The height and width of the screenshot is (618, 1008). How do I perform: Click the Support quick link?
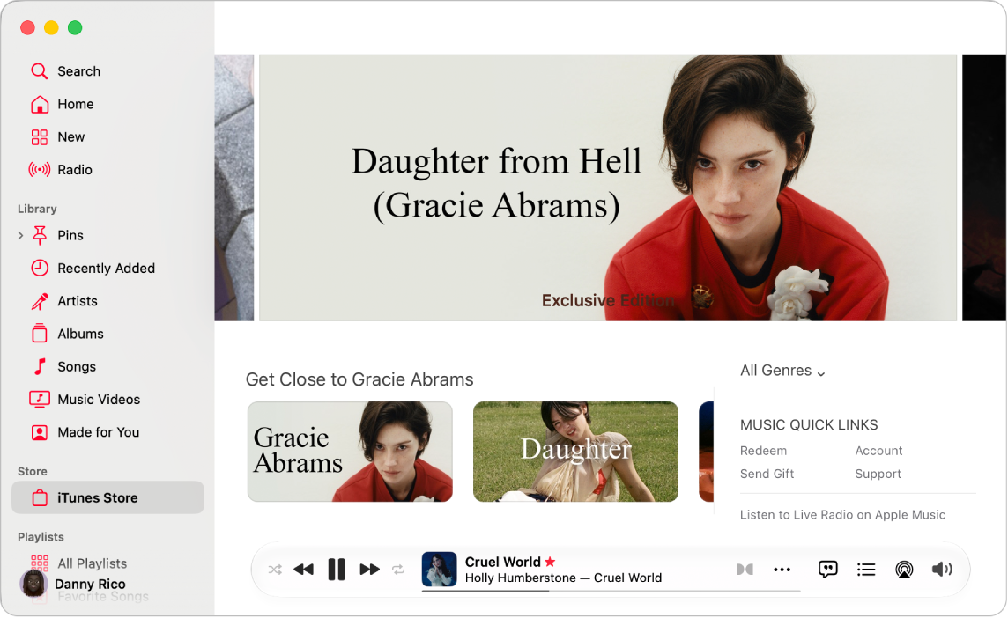coord(878,475)
